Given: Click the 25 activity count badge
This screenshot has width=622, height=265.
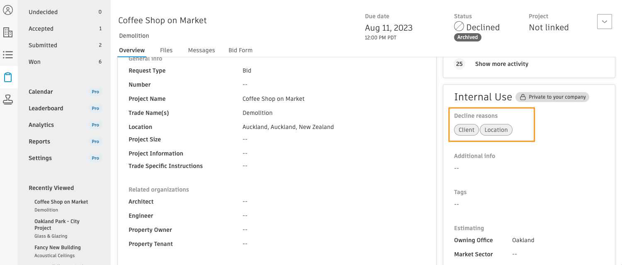Looking at the screenshot, I should [x=459, y=64].
